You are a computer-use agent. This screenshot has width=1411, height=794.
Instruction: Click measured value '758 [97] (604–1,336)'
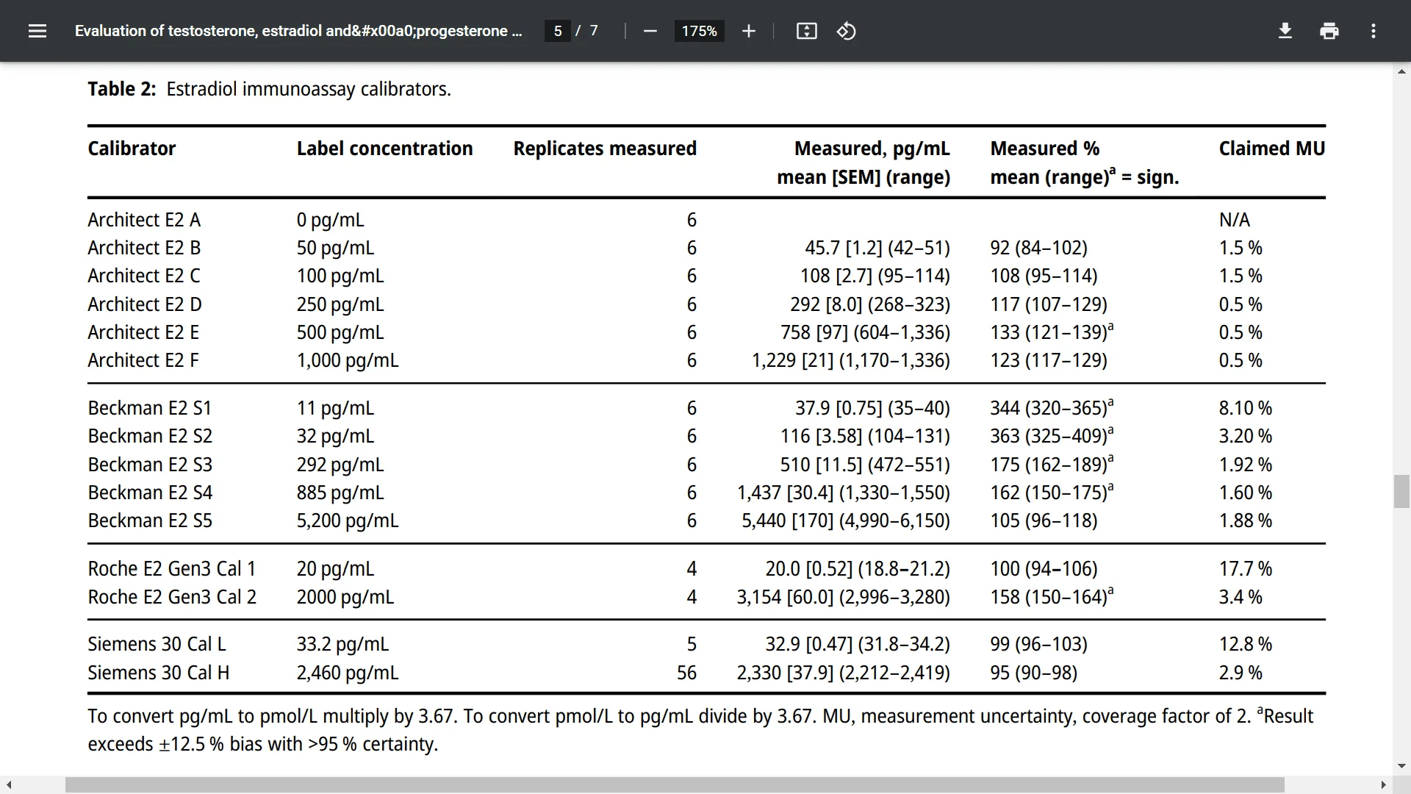865,332
